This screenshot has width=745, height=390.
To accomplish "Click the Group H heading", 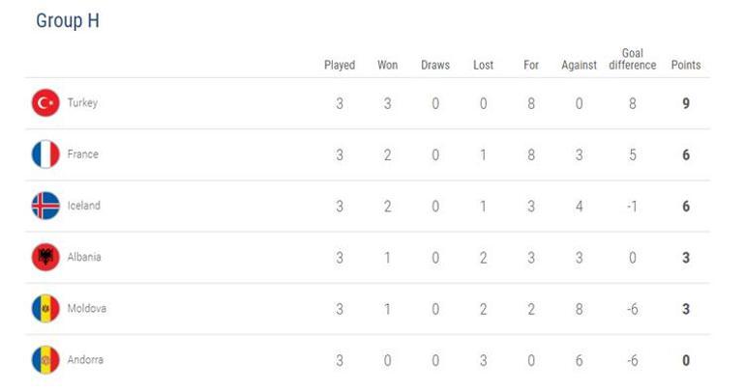I will 68,21.
